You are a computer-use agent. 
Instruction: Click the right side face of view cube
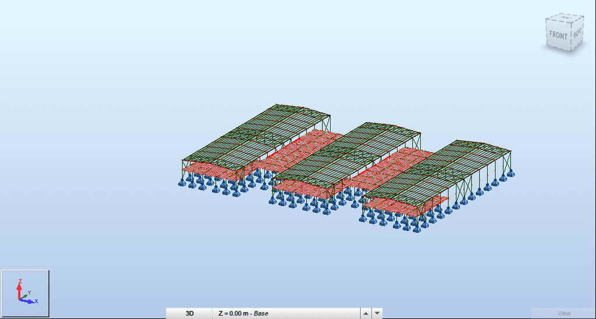[577, 32]
